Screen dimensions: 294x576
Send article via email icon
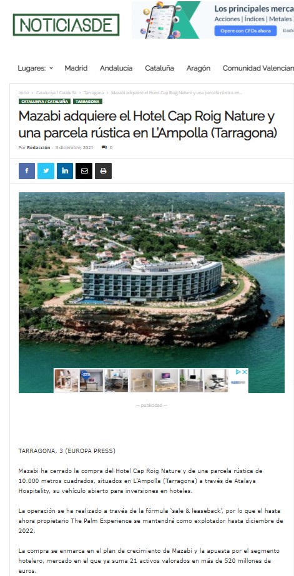[84, 171]
